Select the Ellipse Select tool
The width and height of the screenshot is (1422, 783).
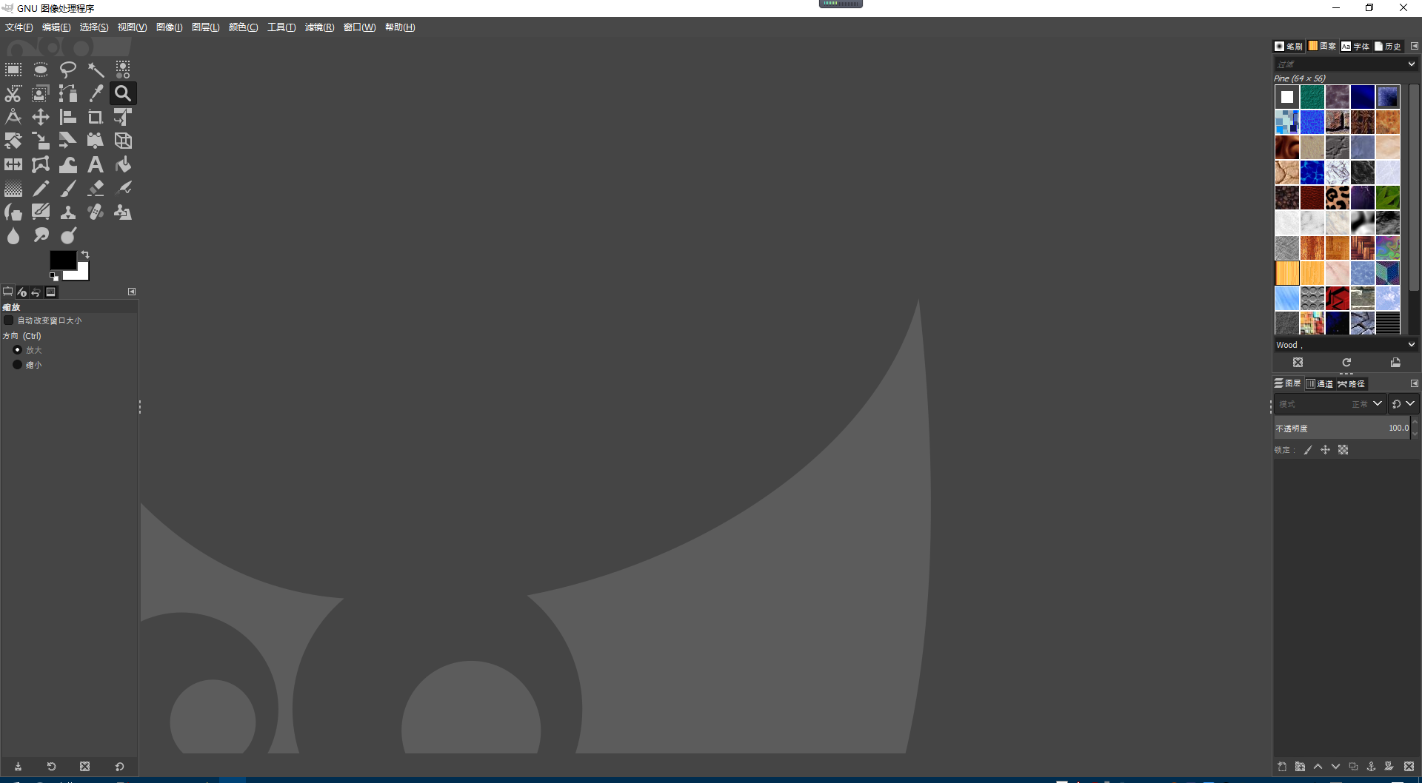(x=41, y=70)
